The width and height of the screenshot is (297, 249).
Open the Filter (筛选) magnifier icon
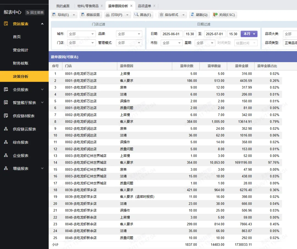[x=136, y=15]
